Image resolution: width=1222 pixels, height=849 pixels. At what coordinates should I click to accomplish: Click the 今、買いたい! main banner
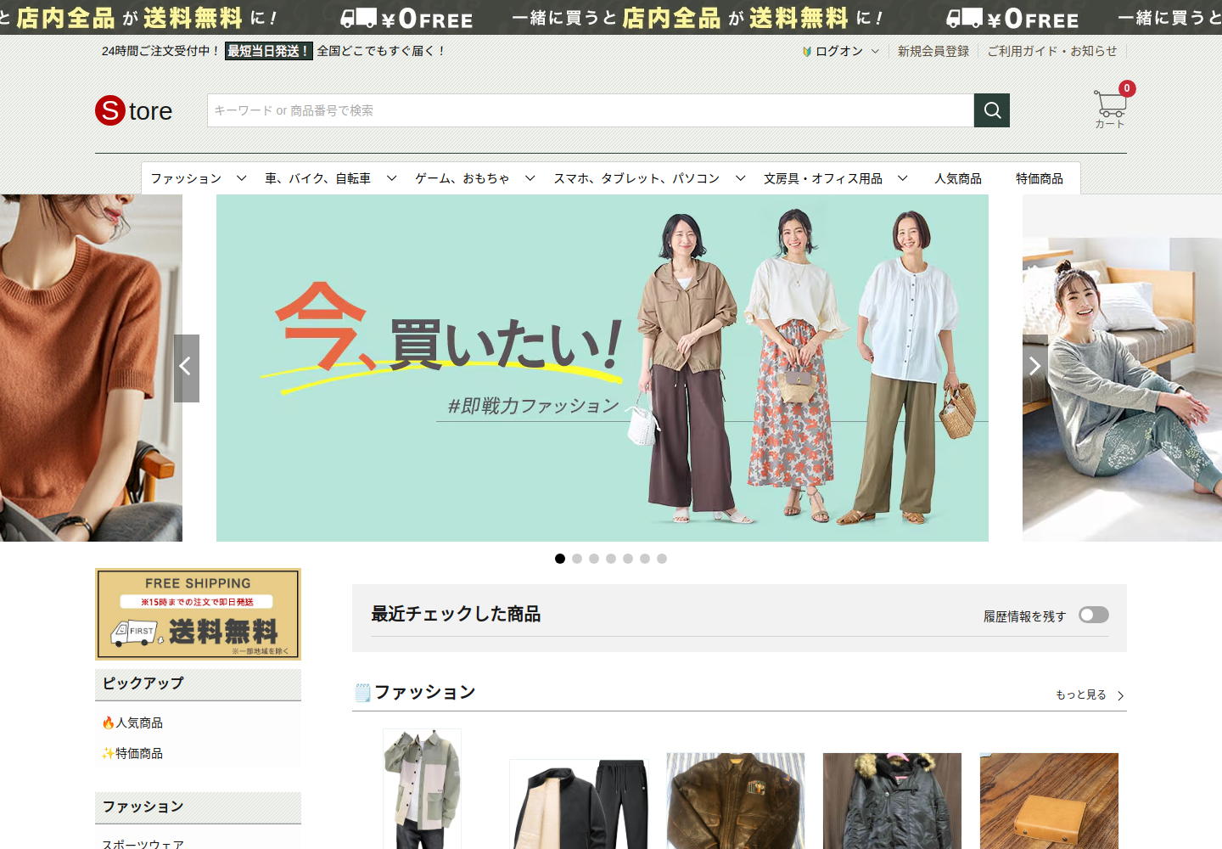[x=603, y=368]
